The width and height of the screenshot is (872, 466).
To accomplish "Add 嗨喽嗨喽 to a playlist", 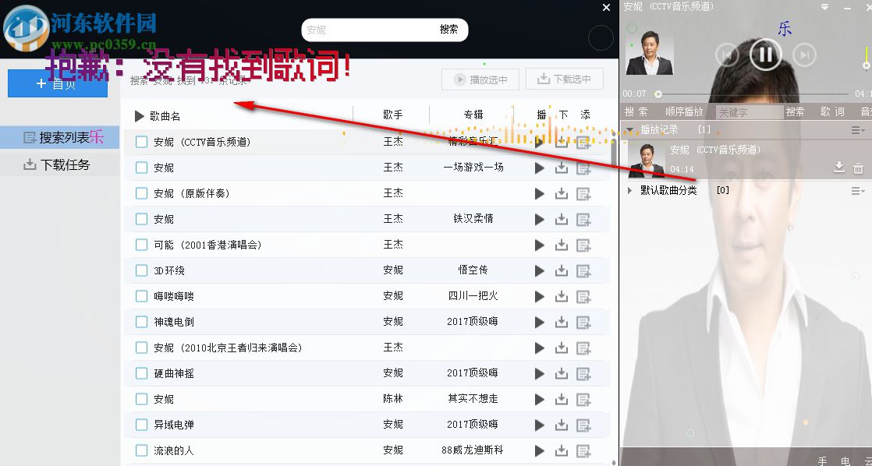I will point(583,295).
